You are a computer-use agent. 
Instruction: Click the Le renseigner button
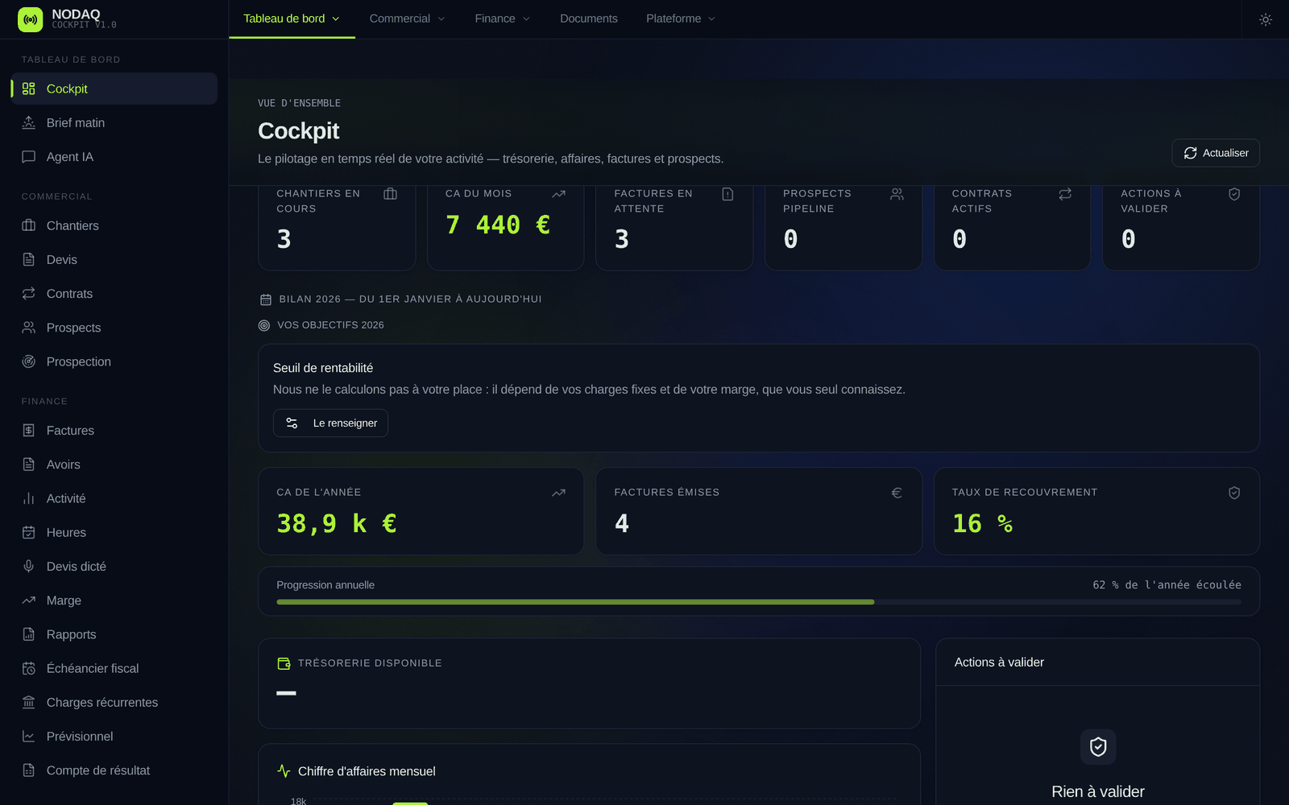[x=330, y=423]
